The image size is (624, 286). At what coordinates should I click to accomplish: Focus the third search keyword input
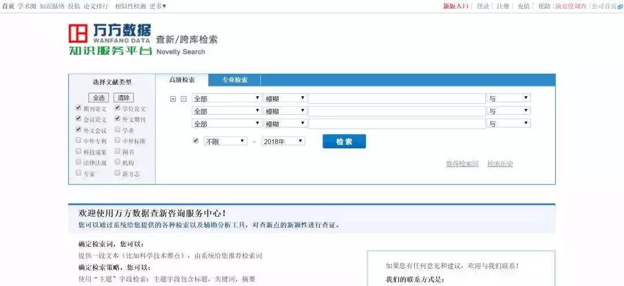[x=397, y=123]
